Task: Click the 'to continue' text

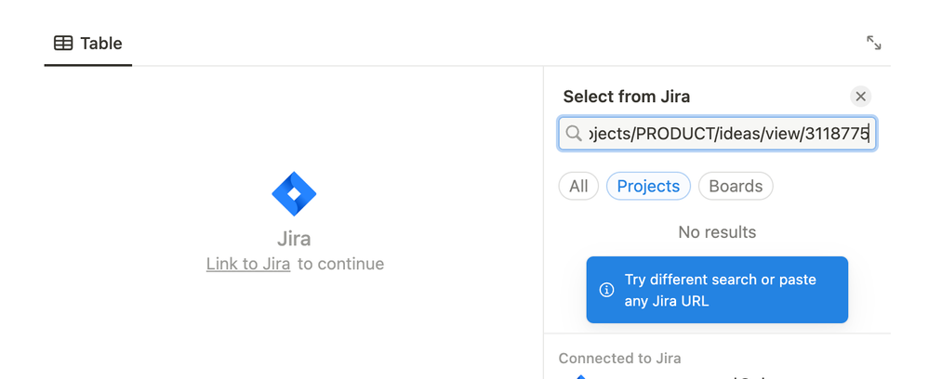Action: (340, 264)
